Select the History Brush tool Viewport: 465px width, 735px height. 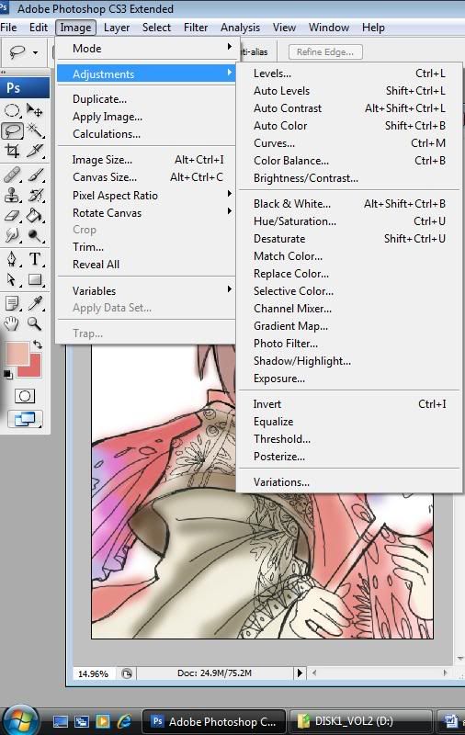[35, 195]
